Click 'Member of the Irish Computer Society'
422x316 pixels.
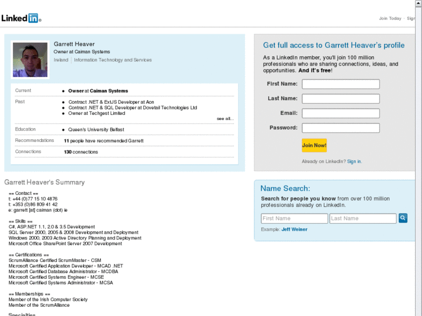[x=48, y=300]
